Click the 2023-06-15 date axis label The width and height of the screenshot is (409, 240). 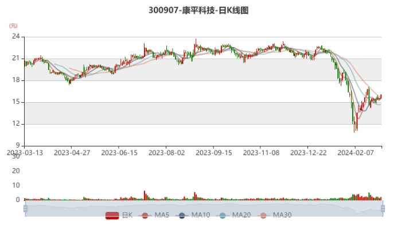(119, 153)
